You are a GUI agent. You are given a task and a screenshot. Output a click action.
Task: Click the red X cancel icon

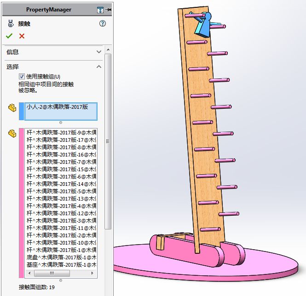[x=22, y=36]
